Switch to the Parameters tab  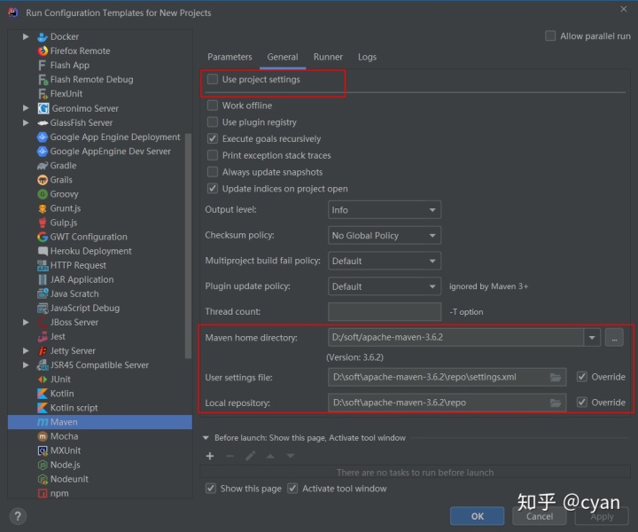(230, 57)
